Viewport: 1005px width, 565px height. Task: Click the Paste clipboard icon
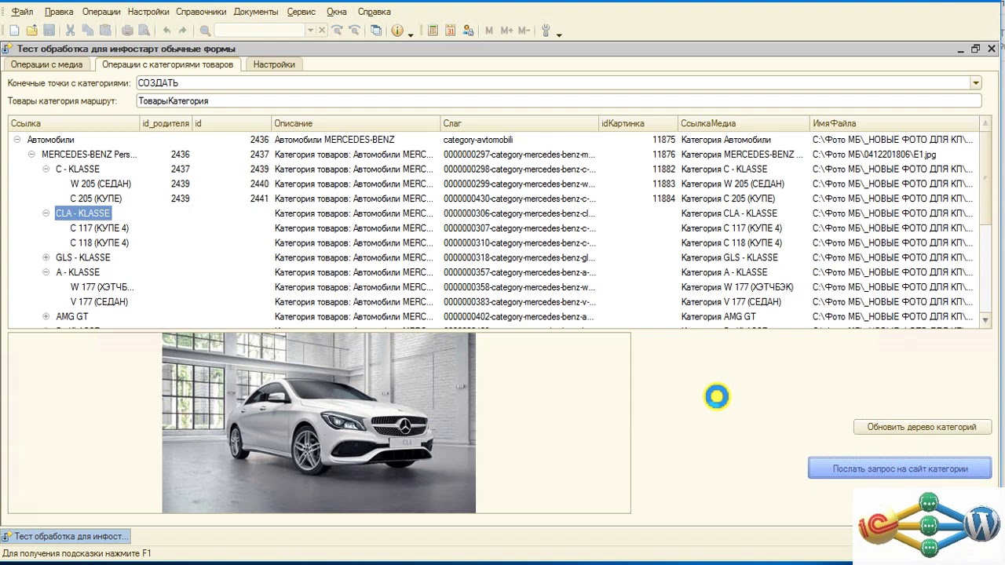pyautogui.click(x=104, y=31)
